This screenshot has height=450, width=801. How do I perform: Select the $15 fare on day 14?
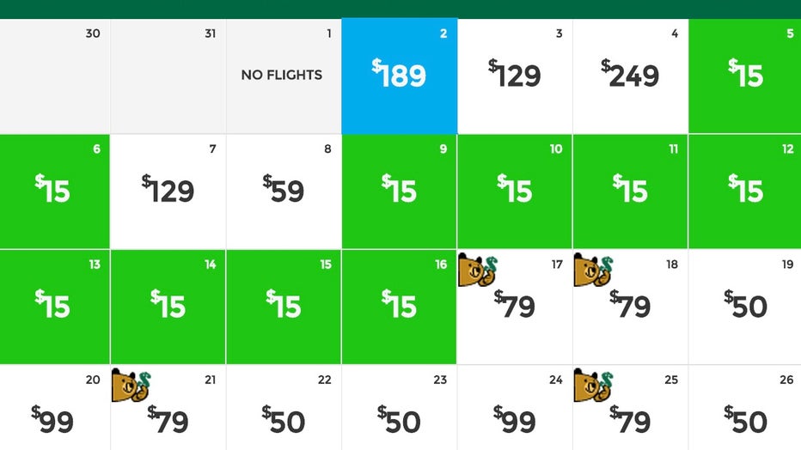click(168, 307)
